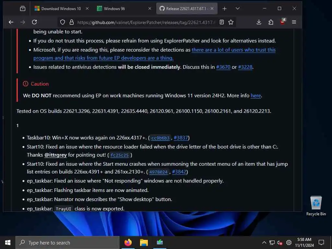The width and height of the screenshot is (332, 249).
Task: Toggle reader view for this page
Action: coord(222,22)
